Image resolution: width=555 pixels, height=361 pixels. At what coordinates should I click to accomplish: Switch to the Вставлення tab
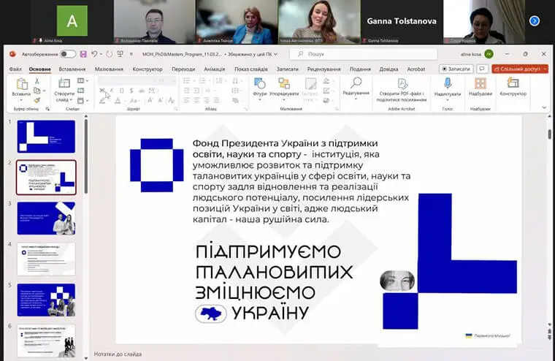tap(72, 69)
